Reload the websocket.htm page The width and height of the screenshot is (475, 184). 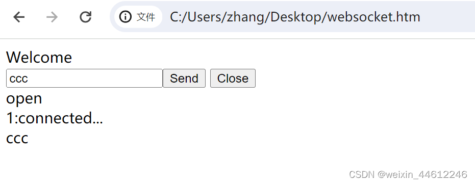pos(85,17)
